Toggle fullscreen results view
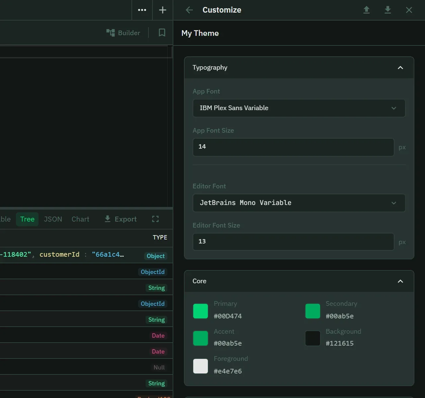 [155, 219]
